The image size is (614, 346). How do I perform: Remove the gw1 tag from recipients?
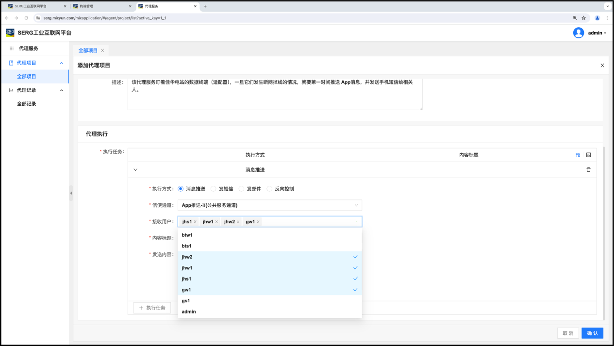pos(258,222)
